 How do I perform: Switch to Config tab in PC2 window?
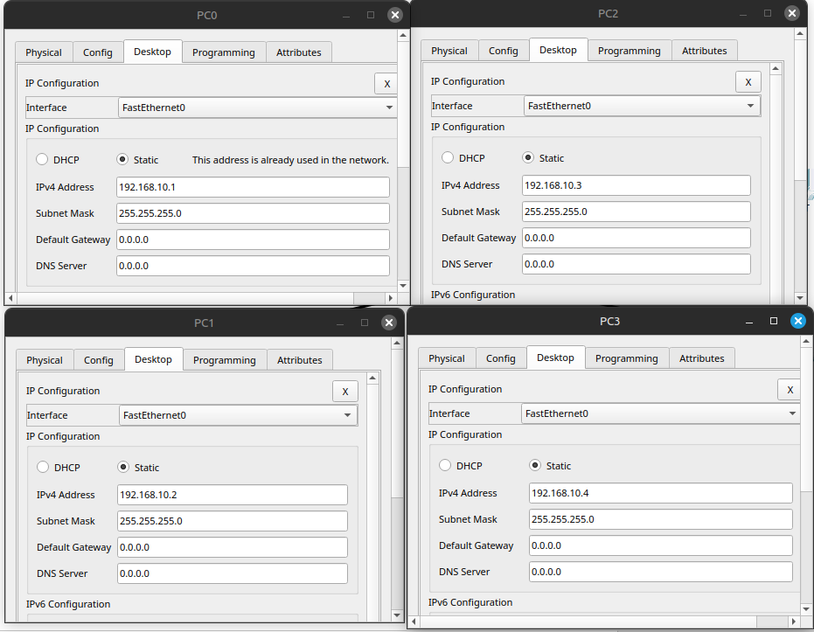pyautogui.click(x=503, y=51)
